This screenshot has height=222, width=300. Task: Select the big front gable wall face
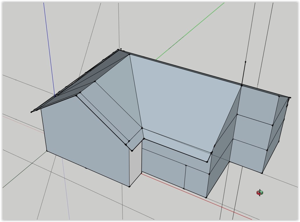pyautogui.click(x=84, y=139)
